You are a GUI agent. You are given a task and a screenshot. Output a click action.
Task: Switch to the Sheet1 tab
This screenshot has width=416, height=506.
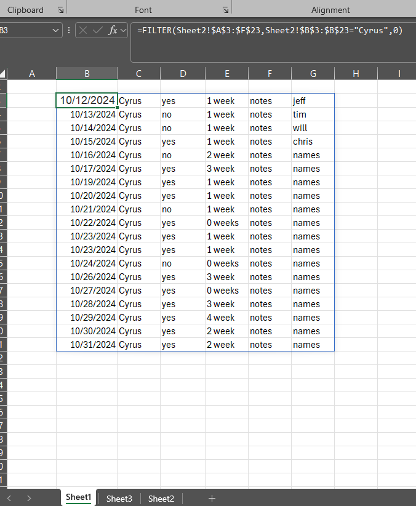coord(78,497)
